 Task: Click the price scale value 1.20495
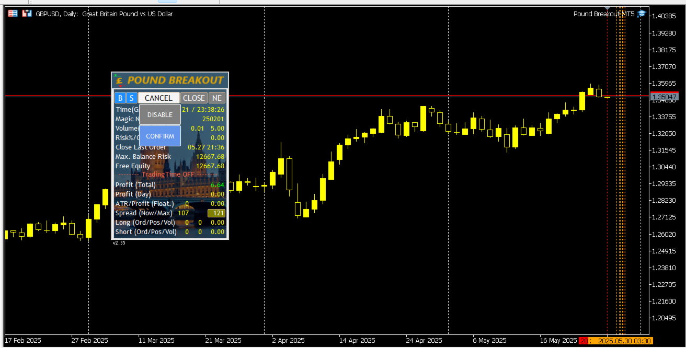point(664,318)
